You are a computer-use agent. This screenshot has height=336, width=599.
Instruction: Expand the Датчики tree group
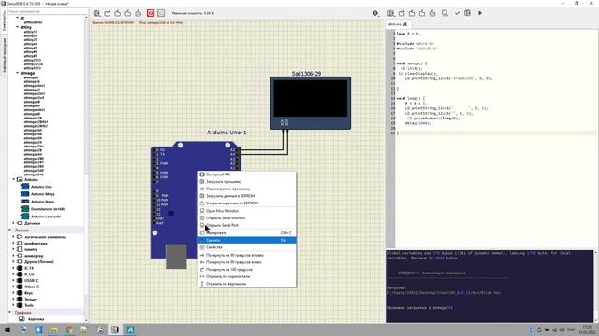click(14, 223)
